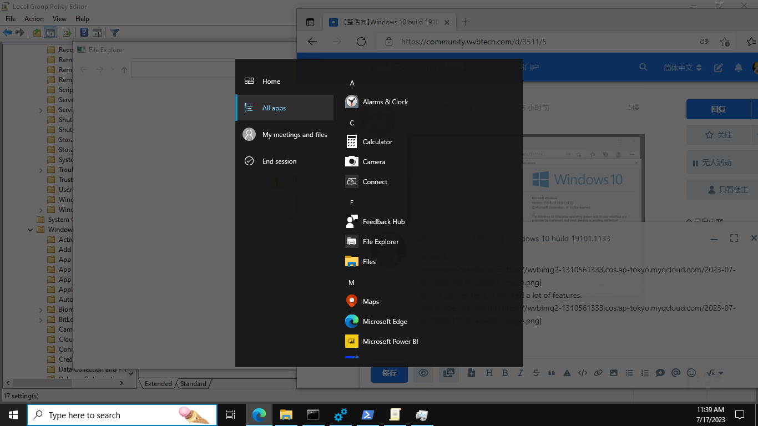This screenshot has height=426, width=758.
Task: Collapse the Windows Components tree node
Action: (31, 230)
